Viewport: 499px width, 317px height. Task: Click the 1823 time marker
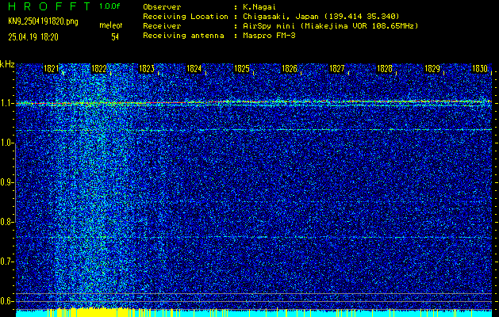147,69
